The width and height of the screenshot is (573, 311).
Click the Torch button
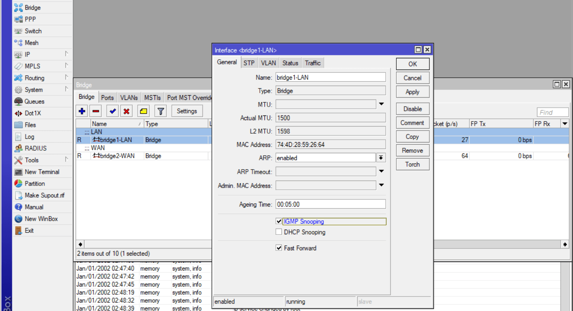tap(413, 164)
